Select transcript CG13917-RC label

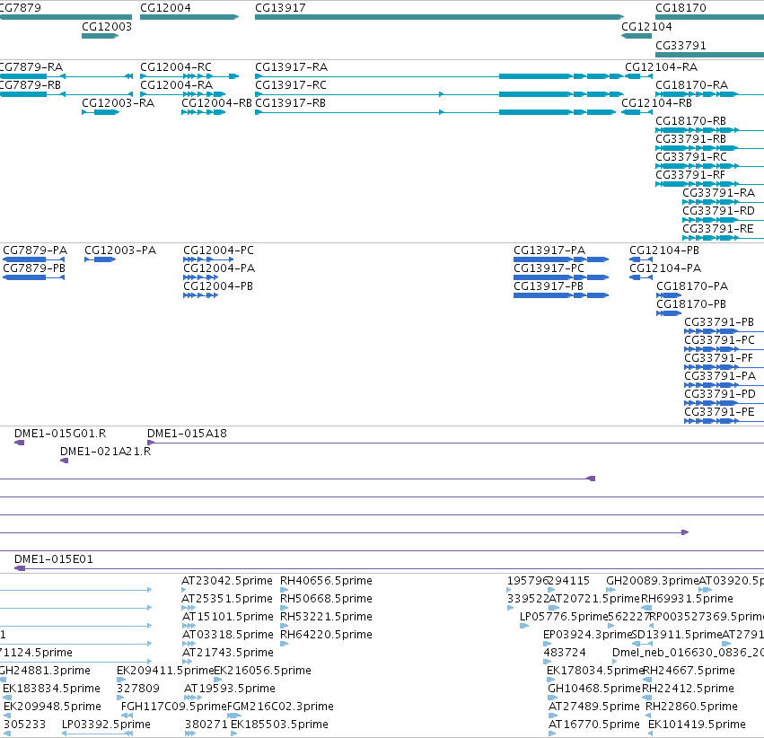[291, 85]
